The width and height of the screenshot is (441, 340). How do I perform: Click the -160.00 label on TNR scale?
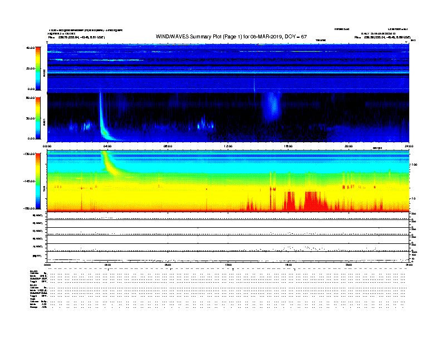coord(30,208)
